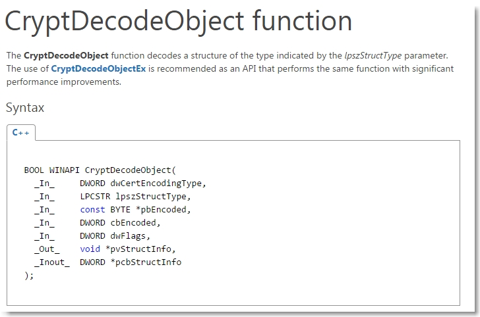Click the Syntax section heading
Screen dimensions: 480x317
tap(25, 107)
